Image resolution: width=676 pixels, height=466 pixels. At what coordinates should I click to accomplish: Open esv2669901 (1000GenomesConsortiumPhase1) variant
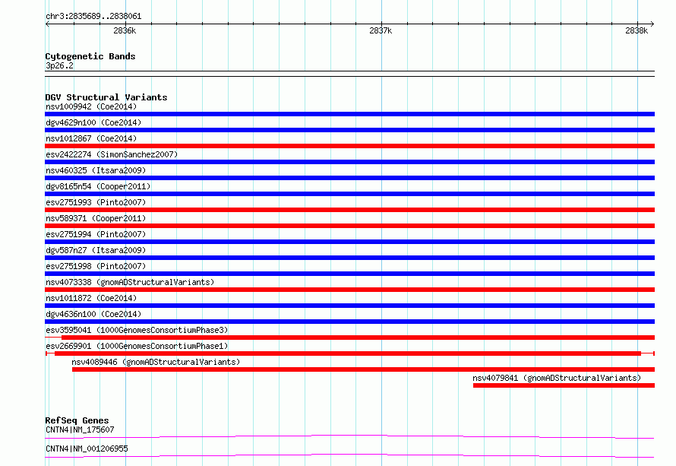(137, 346)
